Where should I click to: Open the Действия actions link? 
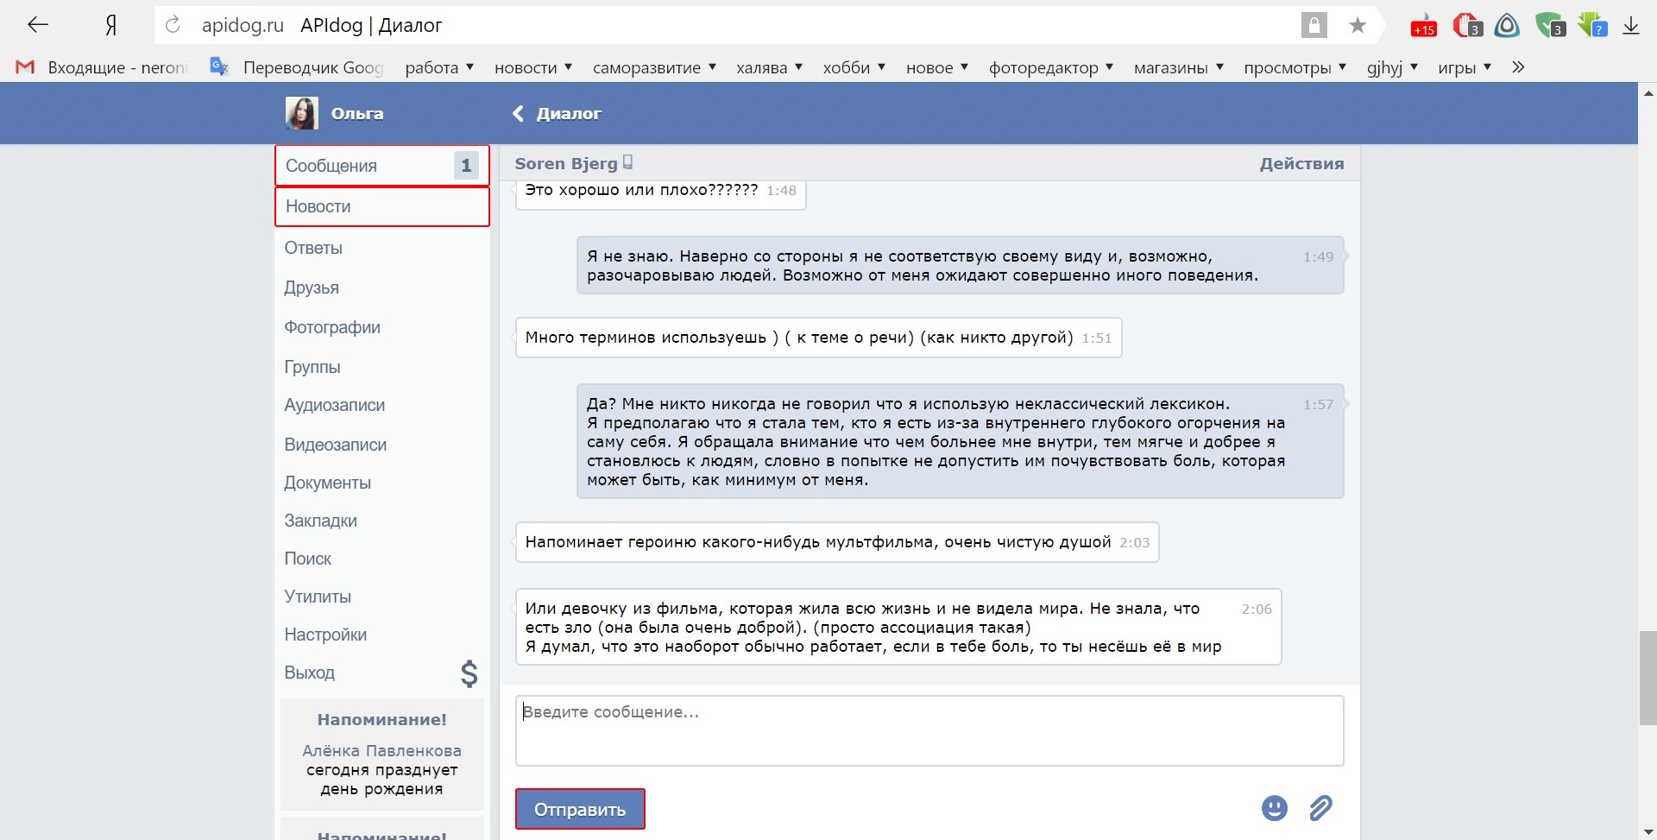1301,163
